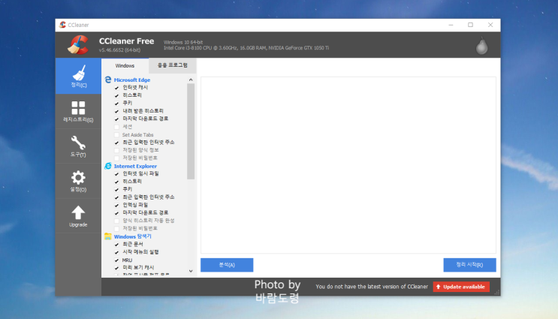Click scroll-down arrow of cleaner list

coord(191,271)
